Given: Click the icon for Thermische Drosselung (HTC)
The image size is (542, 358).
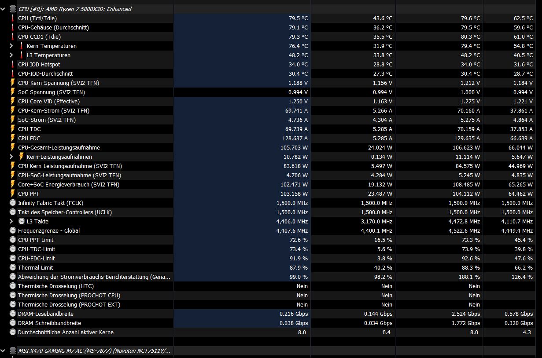Looking at the screenshot, I should (x=12, y=286).
